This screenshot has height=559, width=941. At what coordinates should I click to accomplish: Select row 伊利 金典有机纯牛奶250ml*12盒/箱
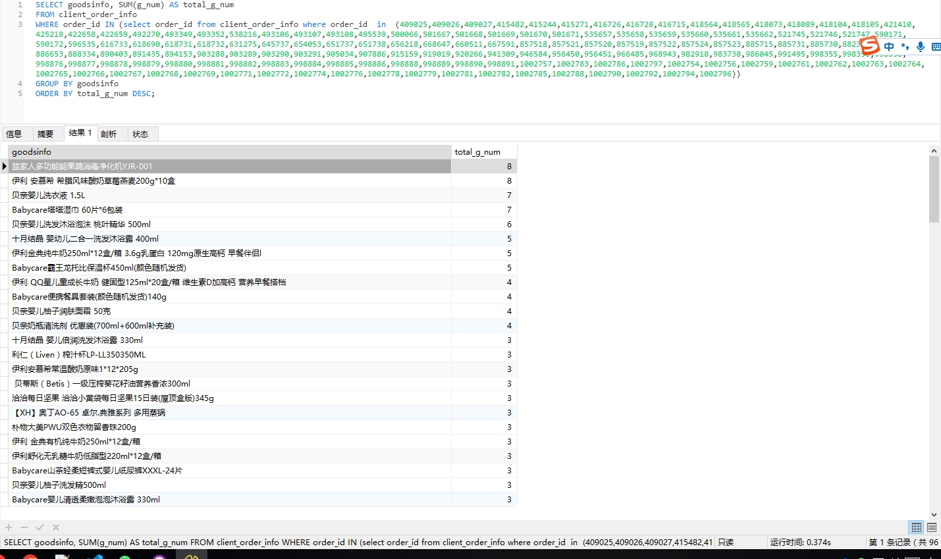click(x=230, y=442)
